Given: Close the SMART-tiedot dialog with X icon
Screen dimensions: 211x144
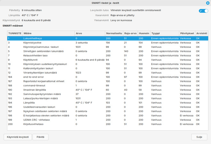Looking at the screenshot, I should (x=207, y=3).
